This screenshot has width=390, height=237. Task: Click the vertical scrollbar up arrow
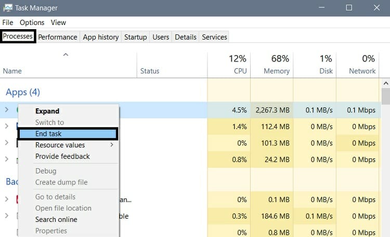point(385,83)
